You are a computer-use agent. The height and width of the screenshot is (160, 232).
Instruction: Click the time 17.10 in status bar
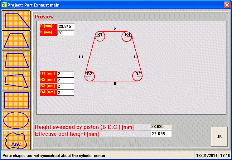pos(225,156)
